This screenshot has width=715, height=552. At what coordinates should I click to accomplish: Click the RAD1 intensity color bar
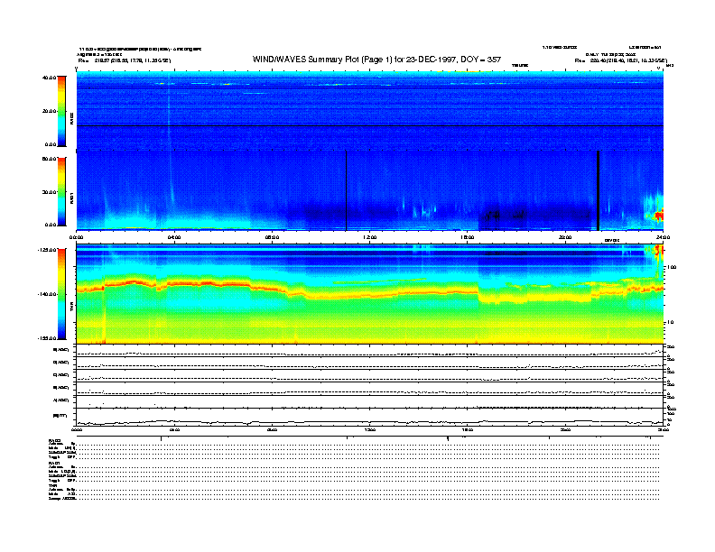61,192
